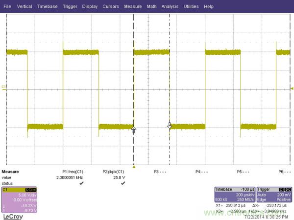Click the trigger level arrow on right edge
Viewport: 294px width, 220px height.
click(292, 88)
